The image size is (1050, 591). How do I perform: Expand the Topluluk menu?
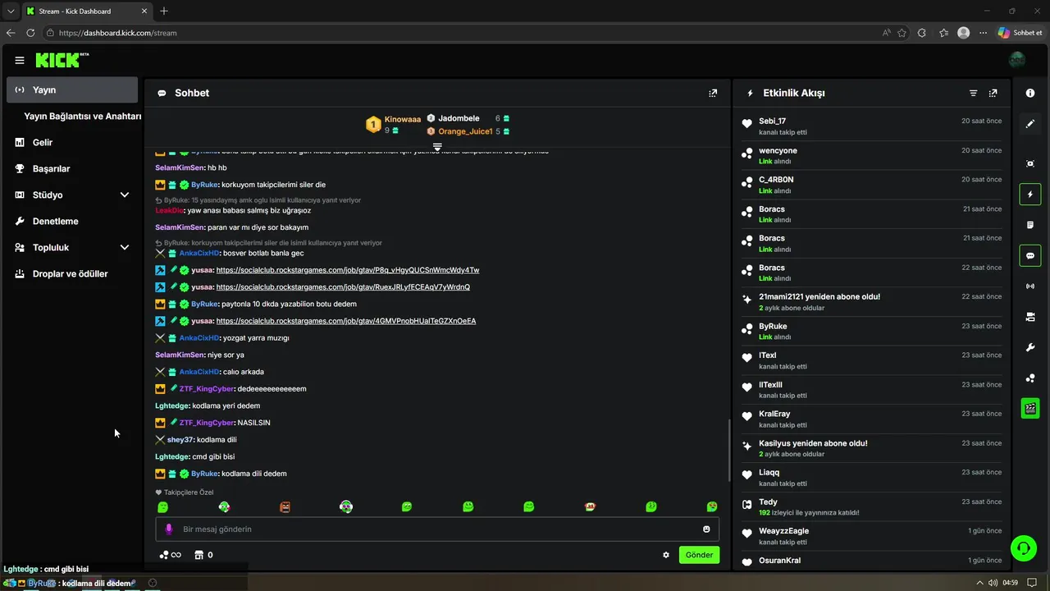(x=125, y=247)
